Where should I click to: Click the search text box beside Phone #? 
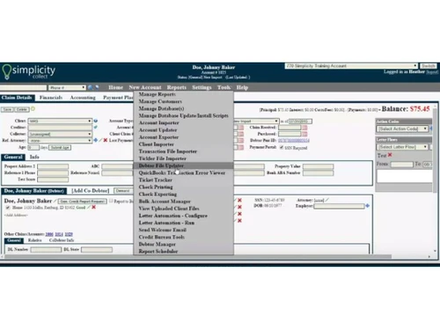tap(23, 87)
